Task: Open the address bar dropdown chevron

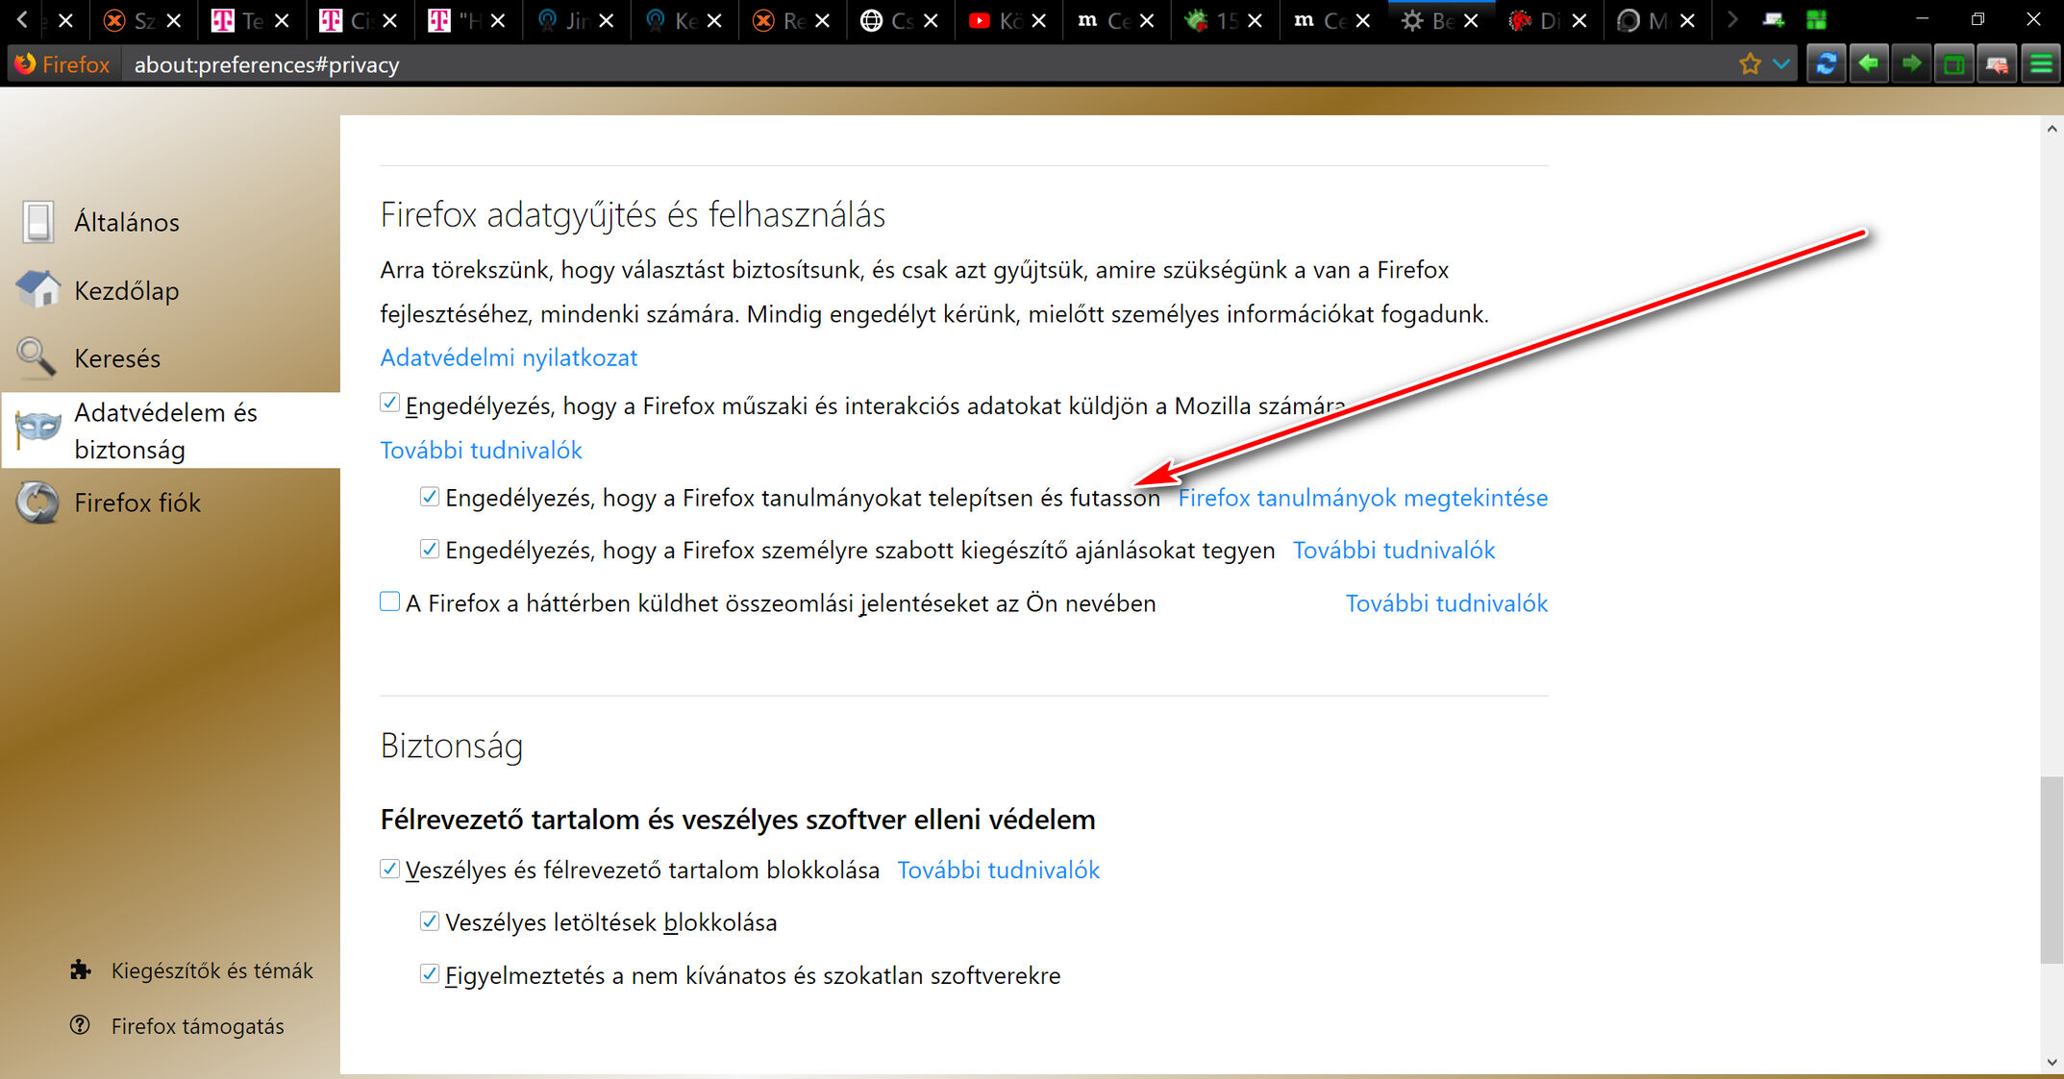Action: (x=1781, y=64)
